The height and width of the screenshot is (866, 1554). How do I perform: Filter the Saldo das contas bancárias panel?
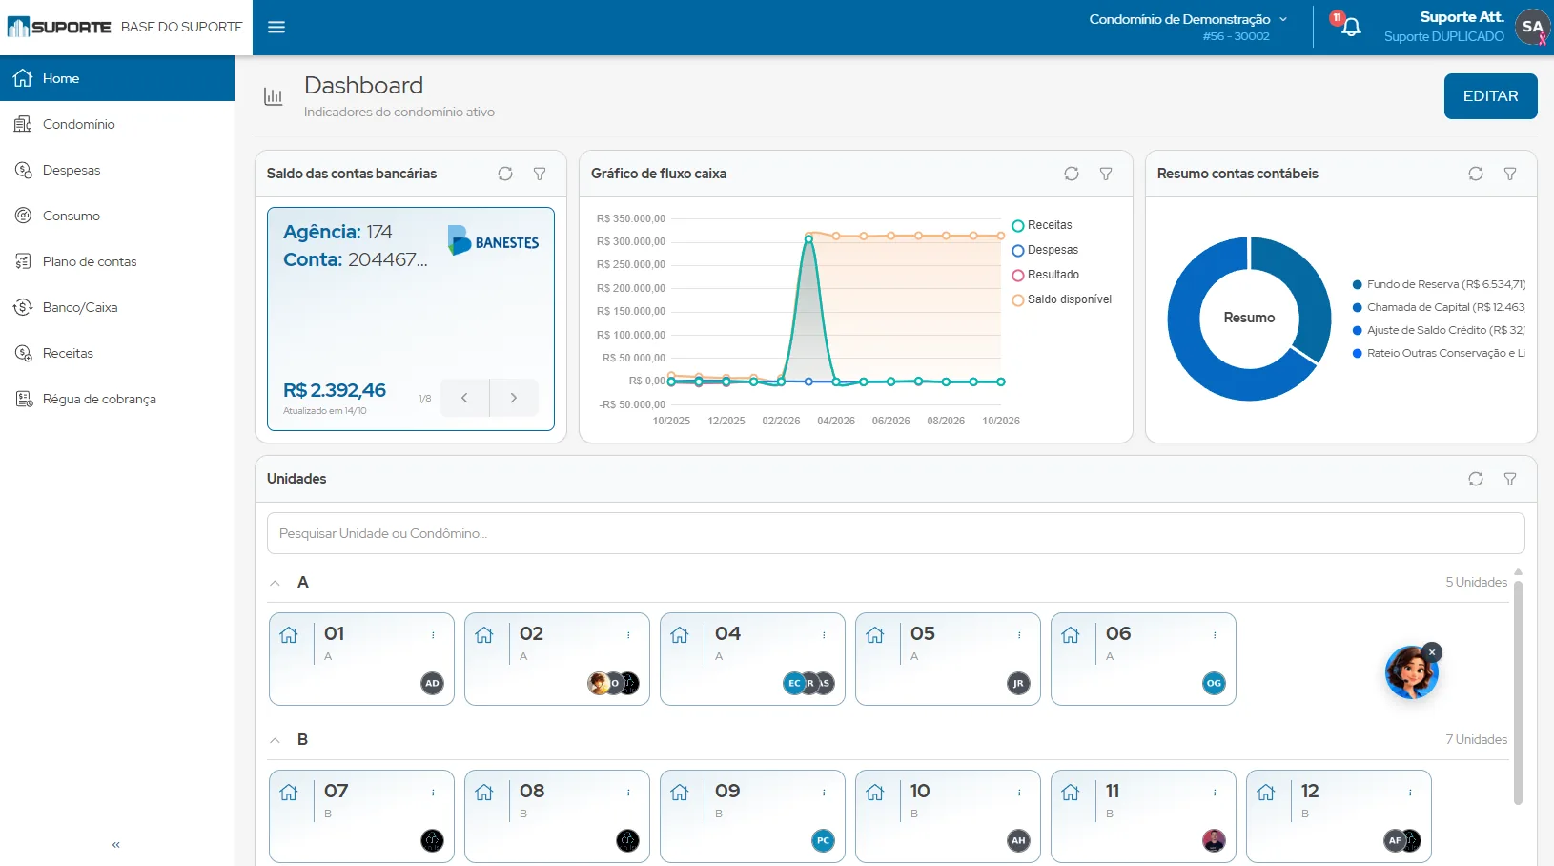tap(540, 174)
